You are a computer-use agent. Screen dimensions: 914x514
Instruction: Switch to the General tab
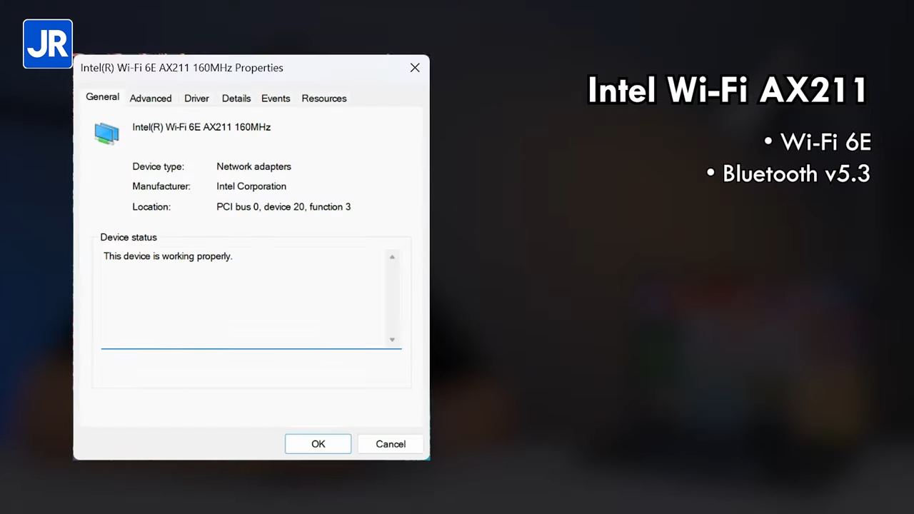(x=102, y=97)
